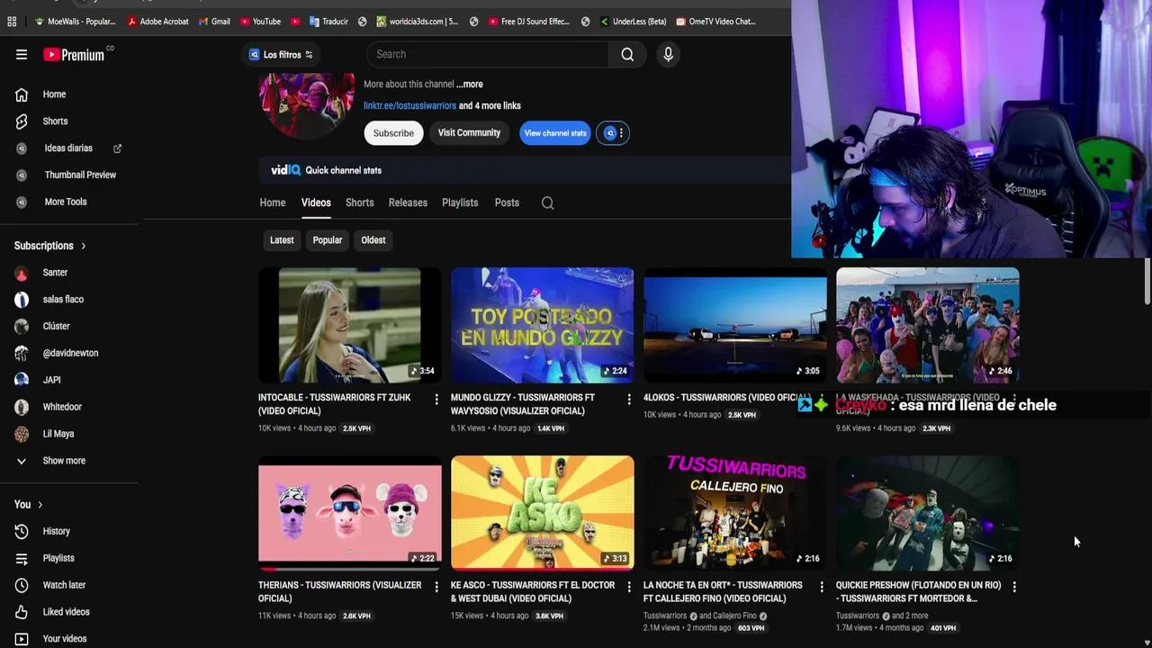Switch to the Home channel tab

click(273, 202)
